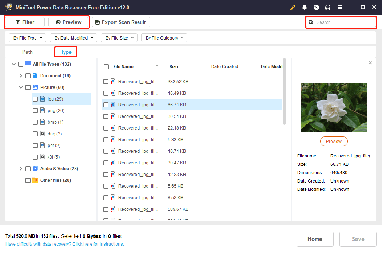The image size is (382, 254).
Task: Click the white flower preview thumbnail
Action: pos(334,108)
